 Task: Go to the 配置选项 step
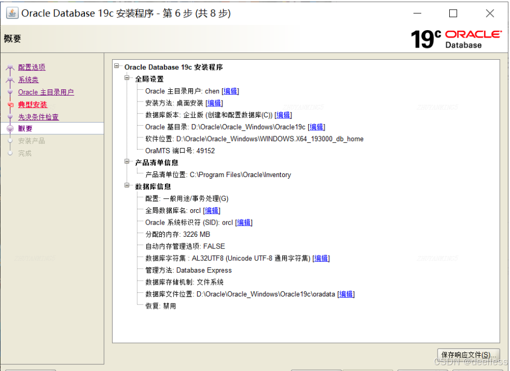[32, 67]
